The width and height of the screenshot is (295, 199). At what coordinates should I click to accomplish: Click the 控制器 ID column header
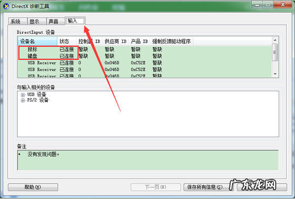click(89, 41)
